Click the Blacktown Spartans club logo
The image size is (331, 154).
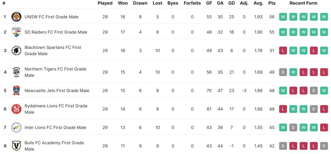pyautogui.click(x=16, y=51)
